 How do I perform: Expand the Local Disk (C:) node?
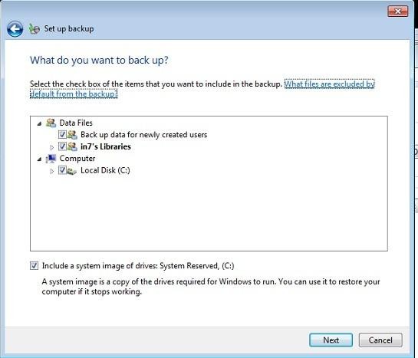[x=52, y=171]
